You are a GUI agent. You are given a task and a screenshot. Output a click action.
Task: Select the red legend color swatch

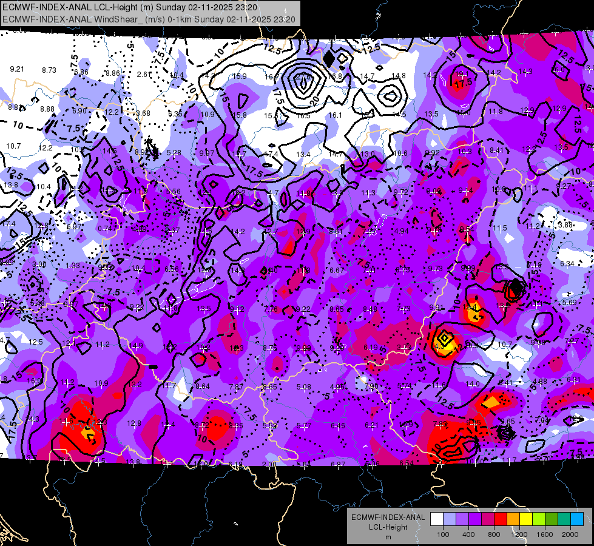click(501, 519)
